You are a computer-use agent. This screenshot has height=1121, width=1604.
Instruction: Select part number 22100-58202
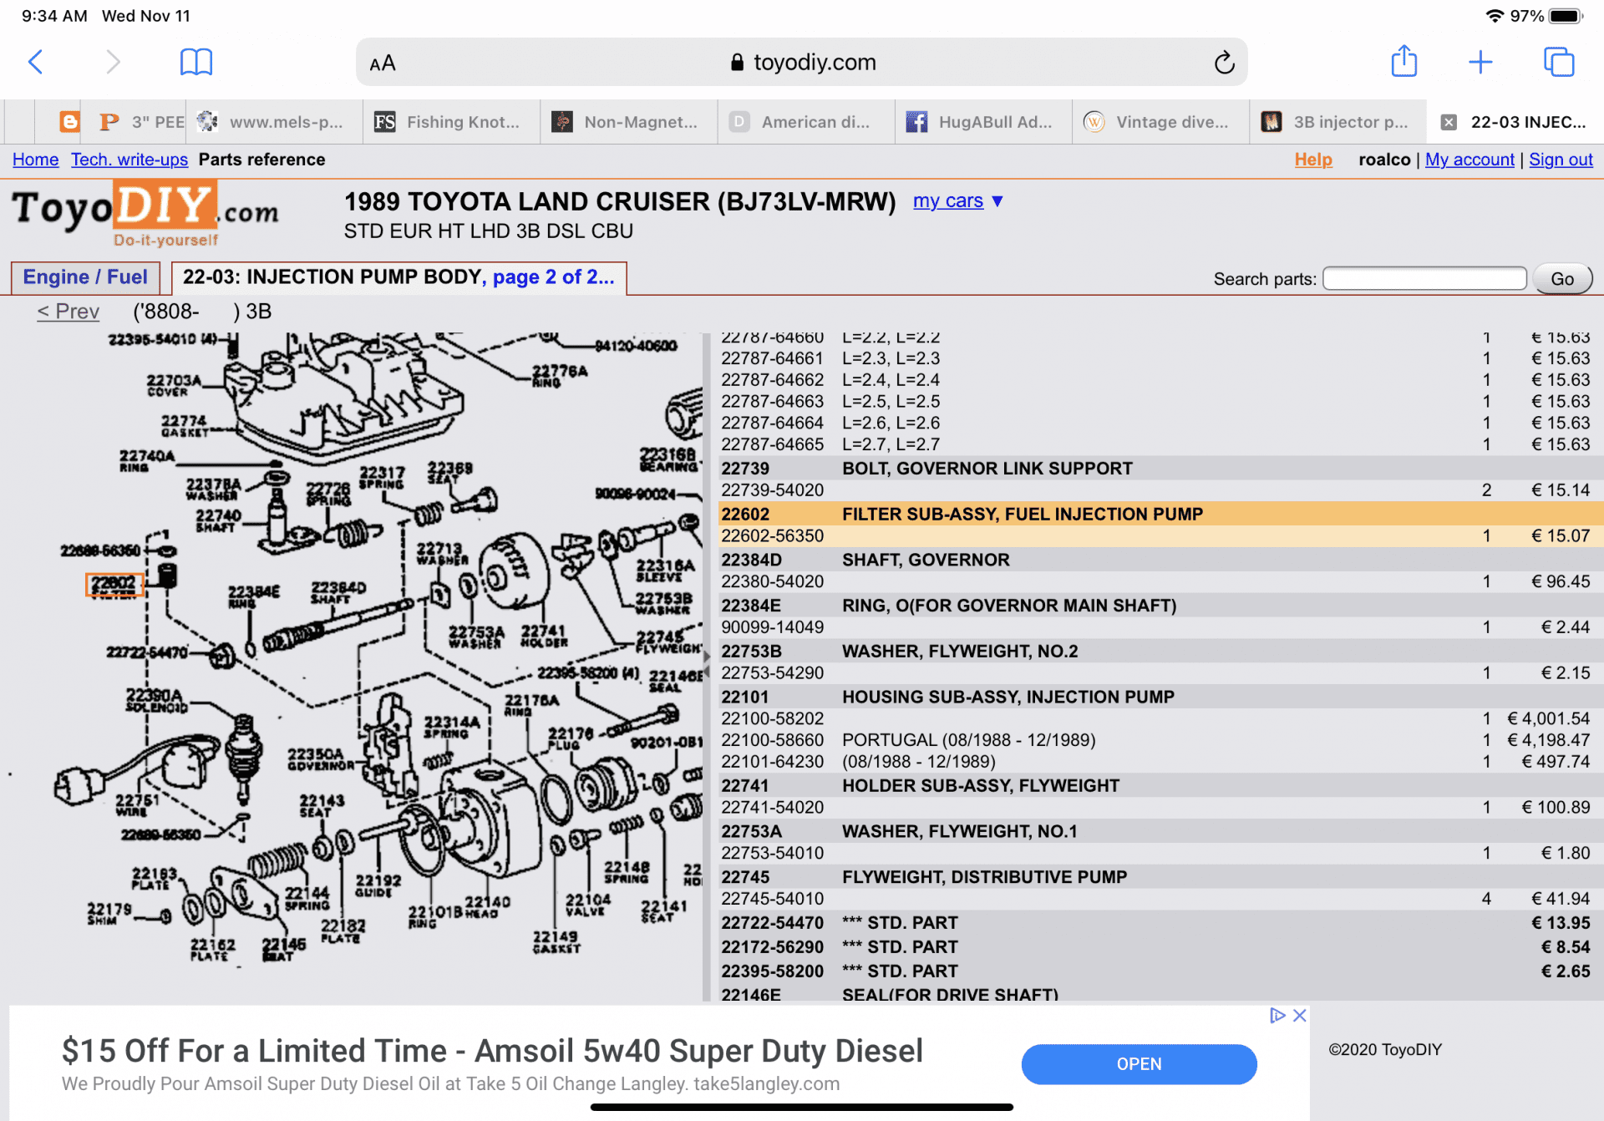(773, 718)
